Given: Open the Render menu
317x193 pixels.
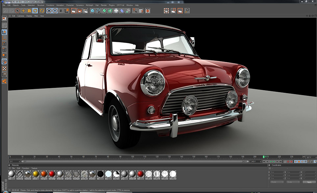Looking at the screenshot, I should pos(104,5).
